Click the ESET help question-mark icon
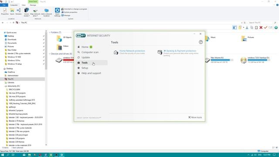Image resolution: width=279 pixels, height=157 pixels. point(201,42)
